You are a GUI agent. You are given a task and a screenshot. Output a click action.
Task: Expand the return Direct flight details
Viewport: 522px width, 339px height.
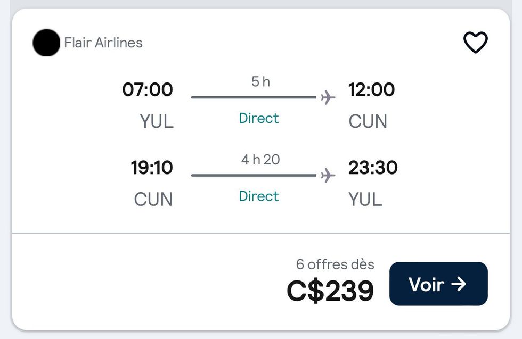(259, 196)
